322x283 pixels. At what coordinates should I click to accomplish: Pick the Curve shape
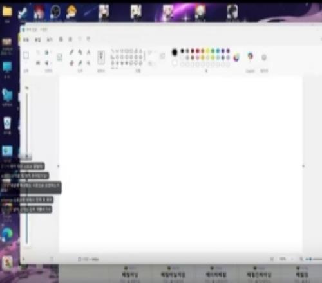pos(117,51)
